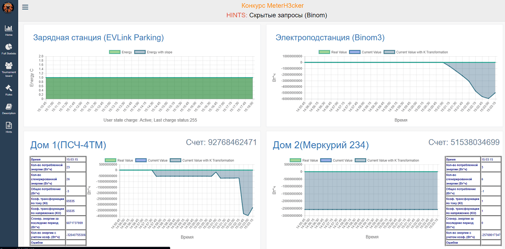
Task: Click Дом 1 time value 15:03:15
Action: click(75, 159)
